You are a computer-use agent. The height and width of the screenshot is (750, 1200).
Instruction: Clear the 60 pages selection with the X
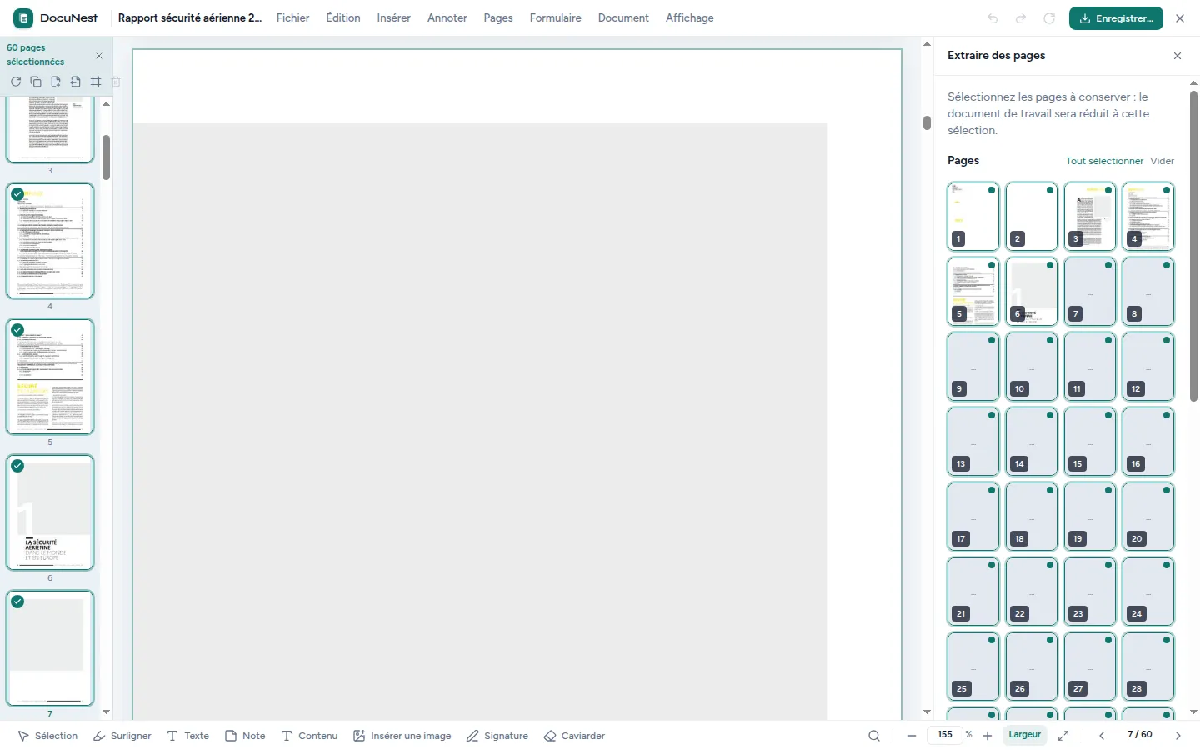[x=99, y=56]
